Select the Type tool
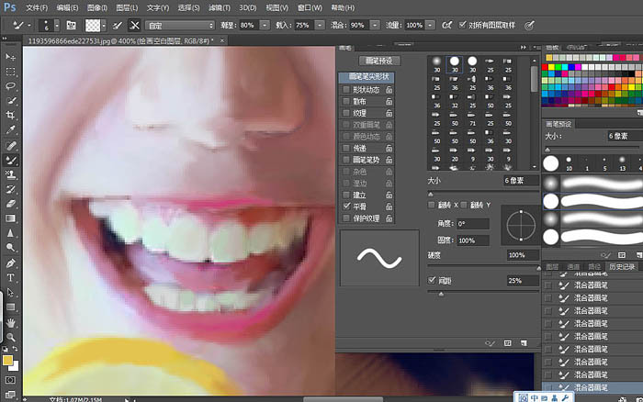Screen dimensions: 643x402 pos(11,278)
